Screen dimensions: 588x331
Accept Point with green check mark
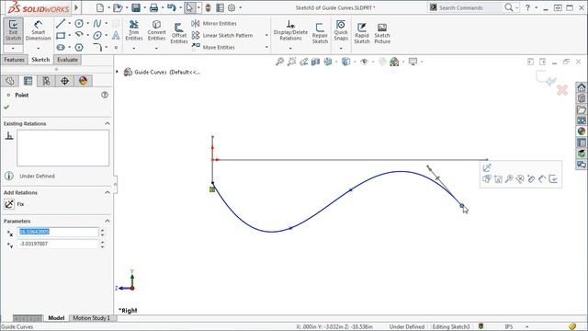pos(6,108)
